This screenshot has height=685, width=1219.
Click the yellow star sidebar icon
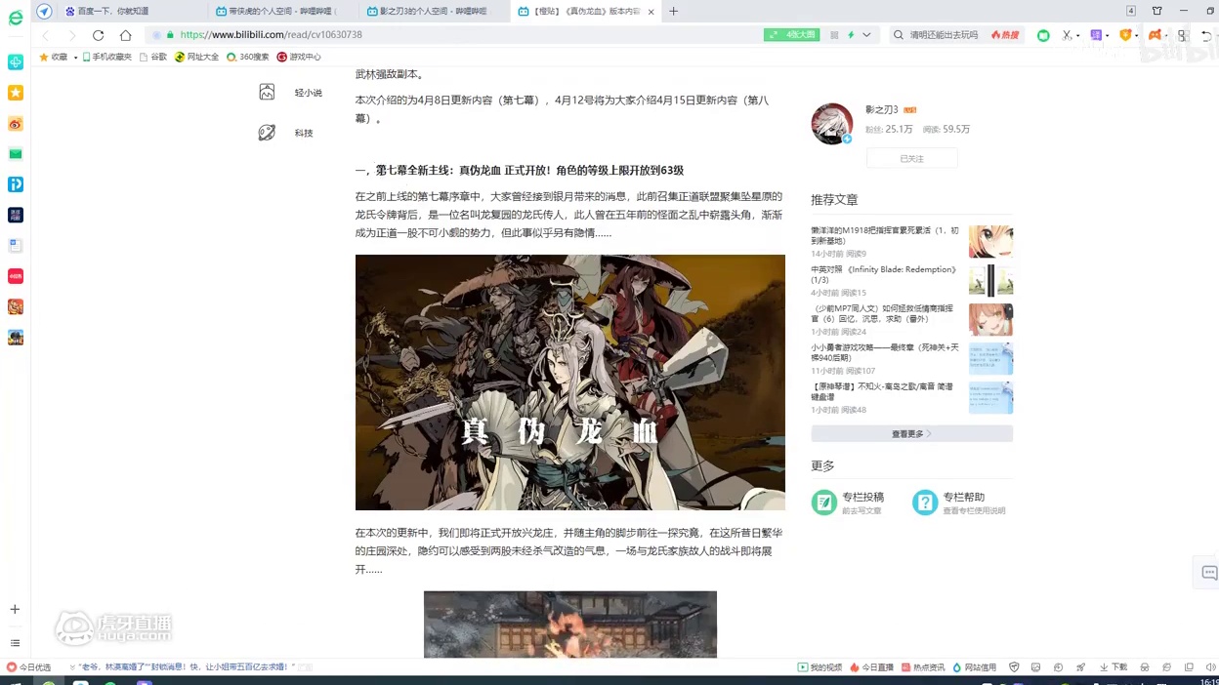click(x=16, y=93)
